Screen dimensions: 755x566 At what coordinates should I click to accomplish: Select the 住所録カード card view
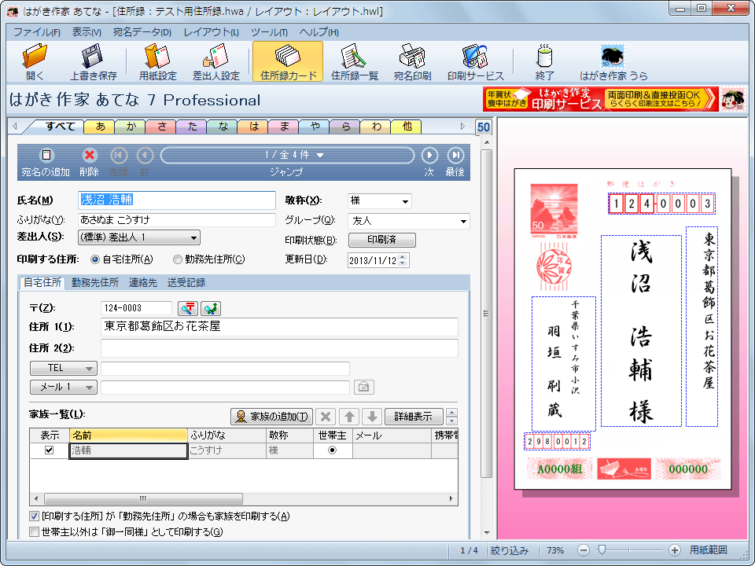288,61
